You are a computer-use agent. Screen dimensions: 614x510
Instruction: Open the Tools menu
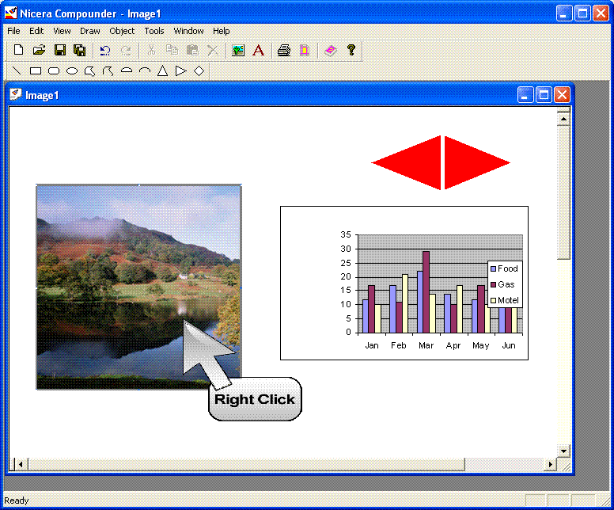(x=154, y=31)
